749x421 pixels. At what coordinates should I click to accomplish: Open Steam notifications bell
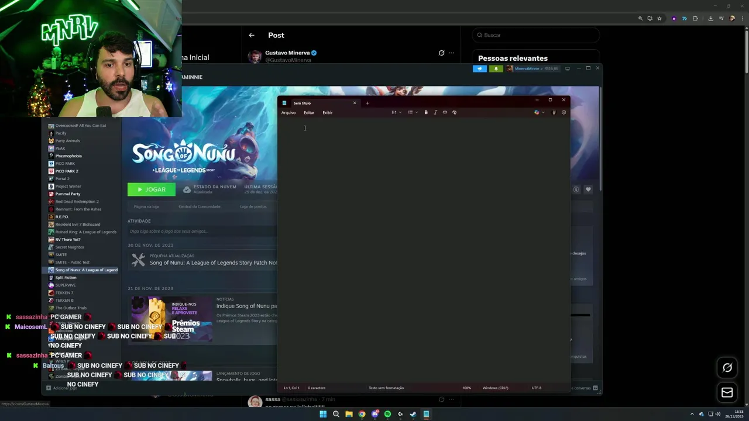496,68
